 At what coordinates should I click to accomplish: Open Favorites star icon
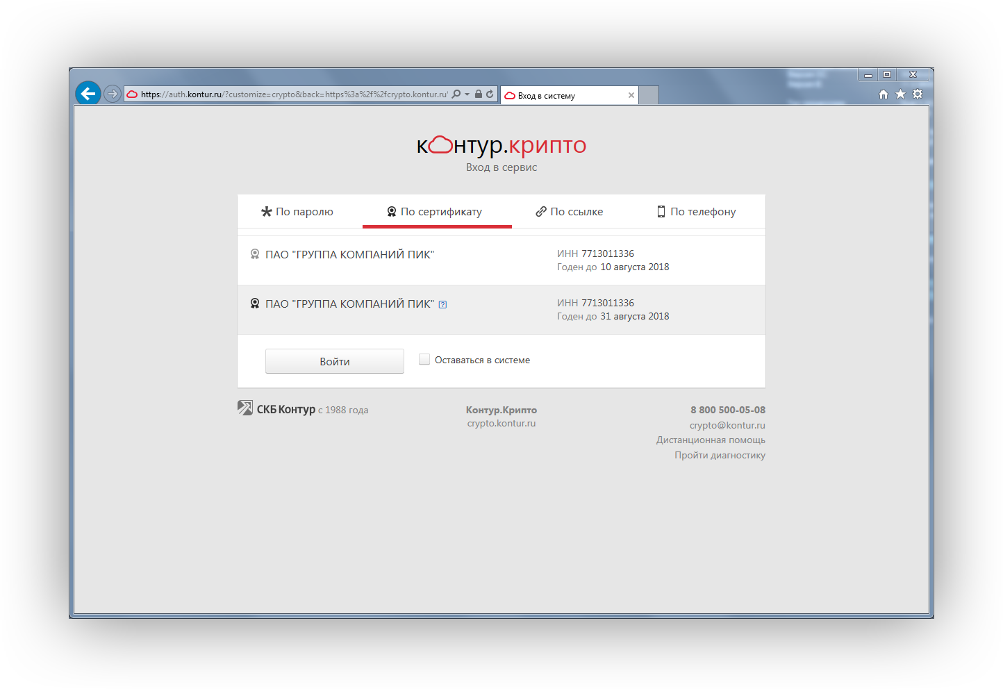point(901,94)
